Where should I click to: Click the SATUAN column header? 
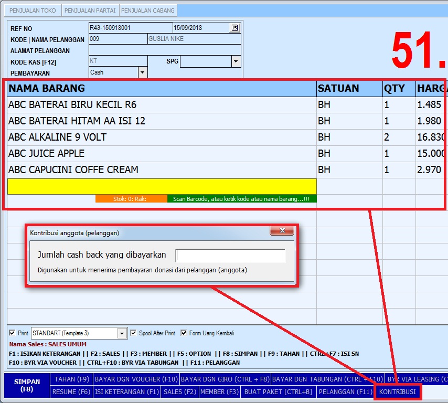click(x=349, y=89)
